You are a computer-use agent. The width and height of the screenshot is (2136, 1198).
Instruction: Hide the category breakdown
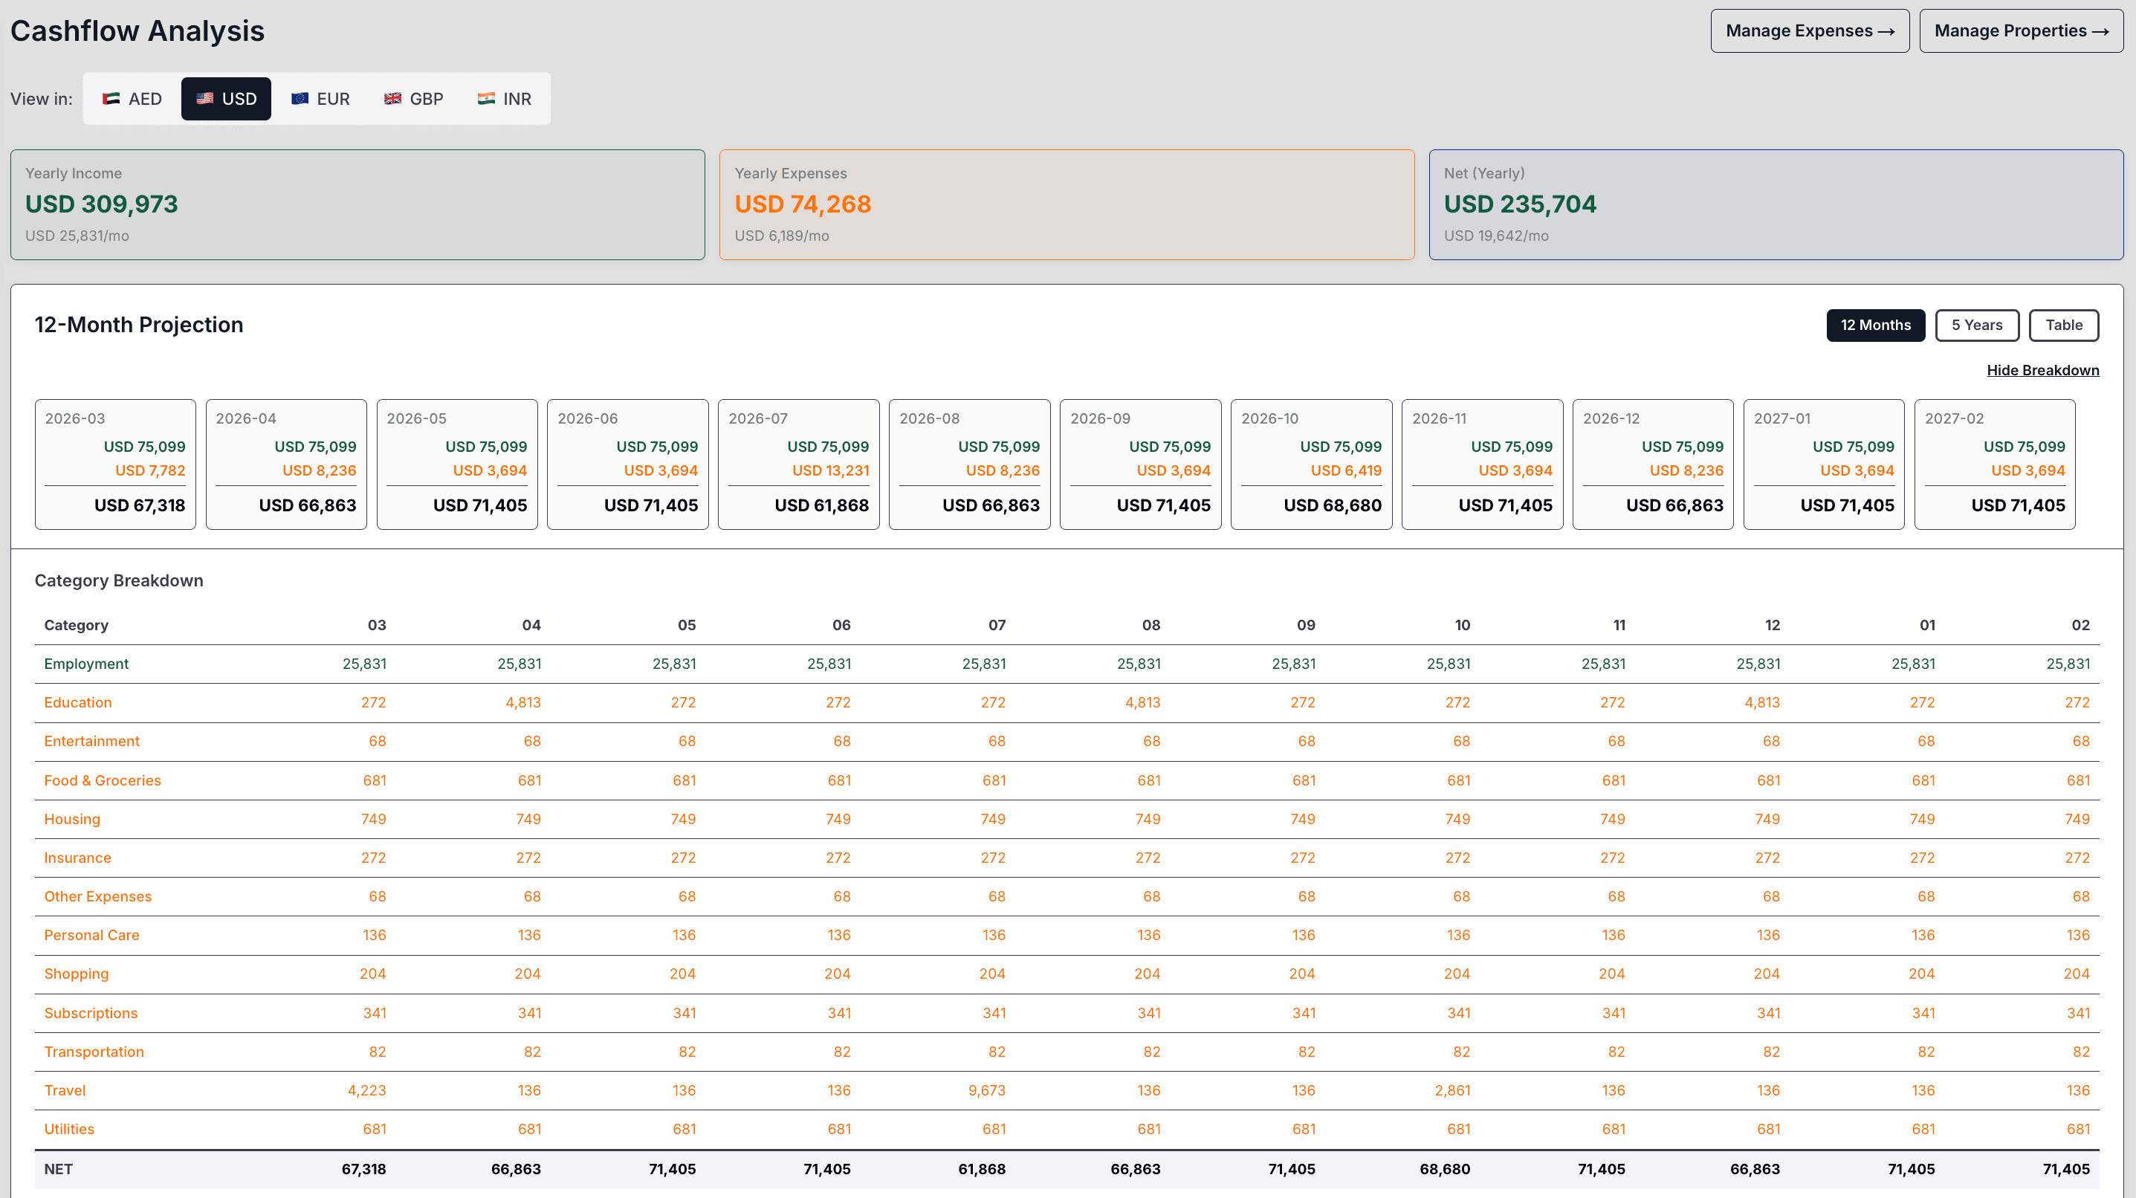coord(2042,371)
